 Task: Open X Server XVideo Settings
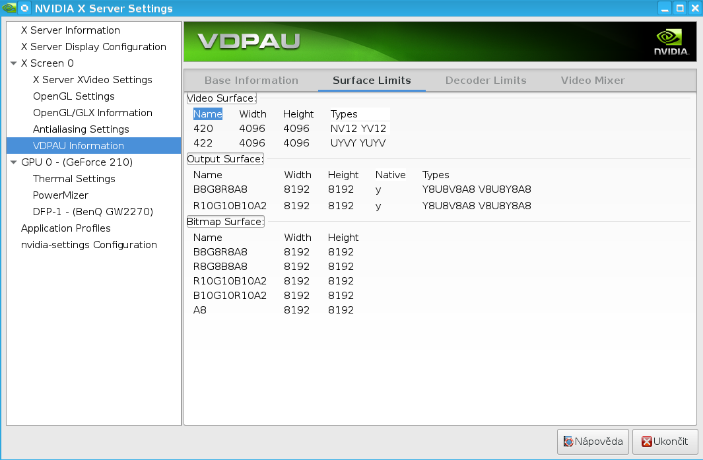tap(93, 80)
